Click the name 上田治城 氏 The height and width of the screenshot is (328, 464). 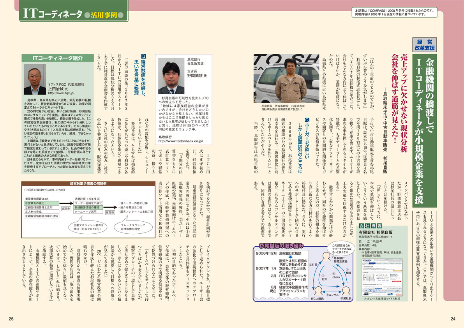[58, 89]
